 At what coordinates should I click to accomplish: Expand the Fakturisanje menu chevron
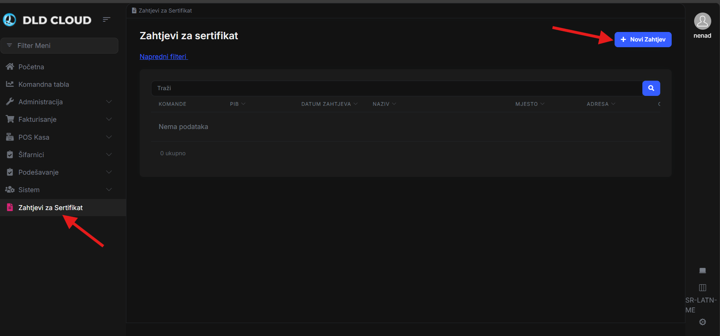[109, 119]
